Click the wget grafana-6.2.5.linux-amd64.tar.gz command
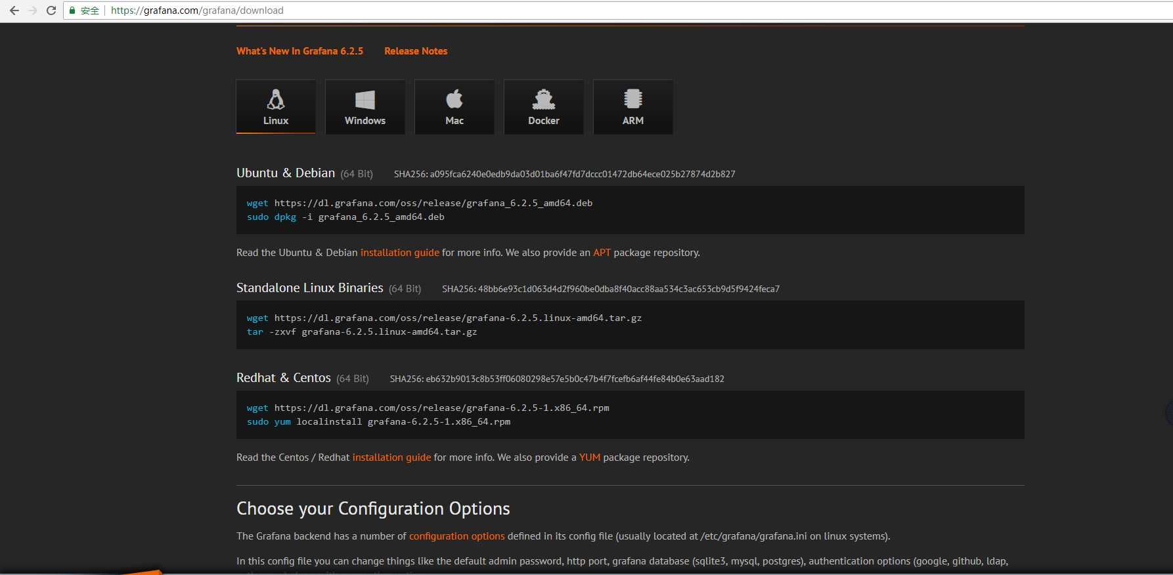Screen dimensions: 1173x575 tap(444, 318)
